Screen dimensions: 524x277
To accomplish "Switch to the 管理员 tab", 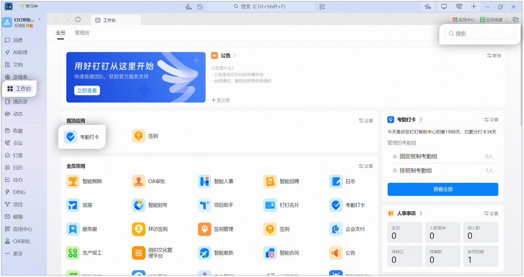I will (x=82, y=33).
